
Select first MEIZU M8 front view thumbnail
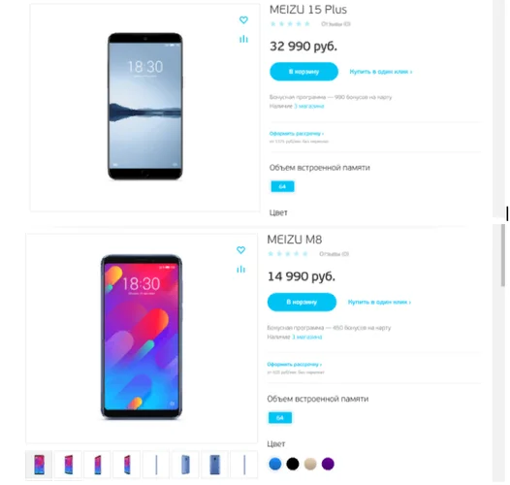coord(39,465)
